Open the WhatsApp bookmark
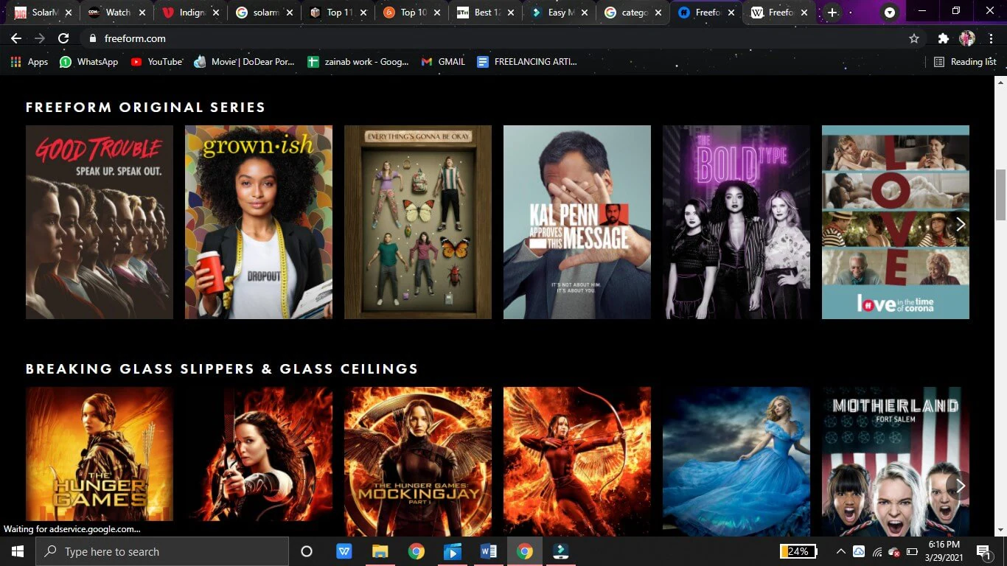The height and width of the screenshot is (566, 1007). point(88,62)
